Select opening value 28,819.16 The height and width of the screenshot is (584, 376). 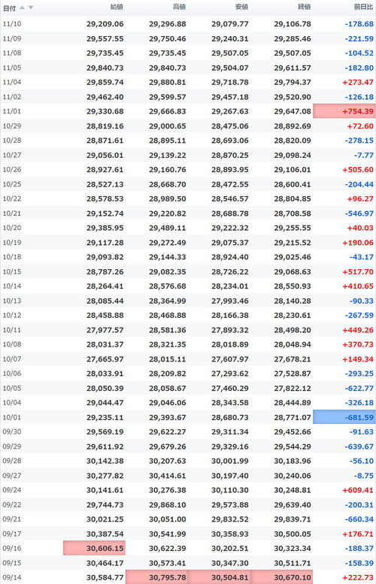tap(105, 126)
